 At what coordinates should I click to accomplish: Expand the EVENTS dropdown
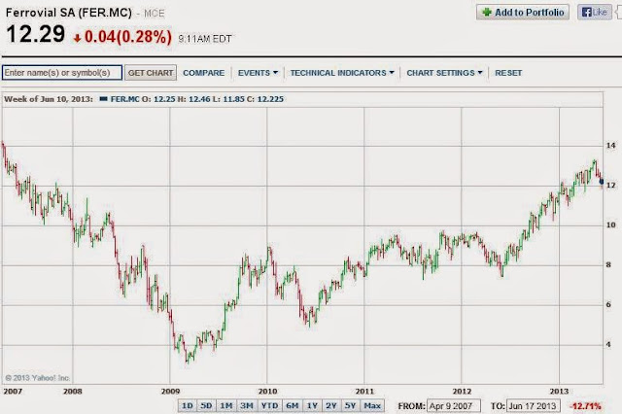click(x=258, y=73)
